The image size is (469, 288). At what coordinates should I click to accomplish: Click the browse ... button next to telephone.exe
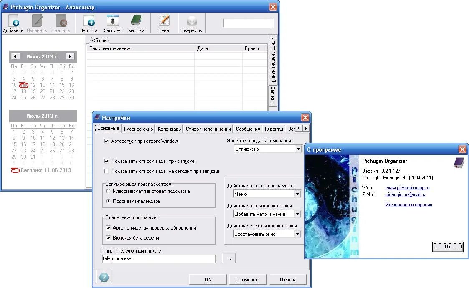(x=229, y=258)
